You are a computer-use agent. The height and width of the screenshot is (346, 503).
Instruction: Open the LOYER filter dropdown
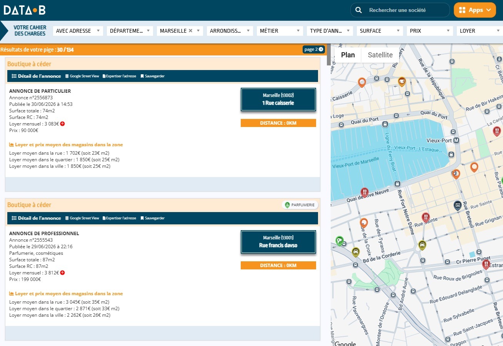click(x=480, y=31)
